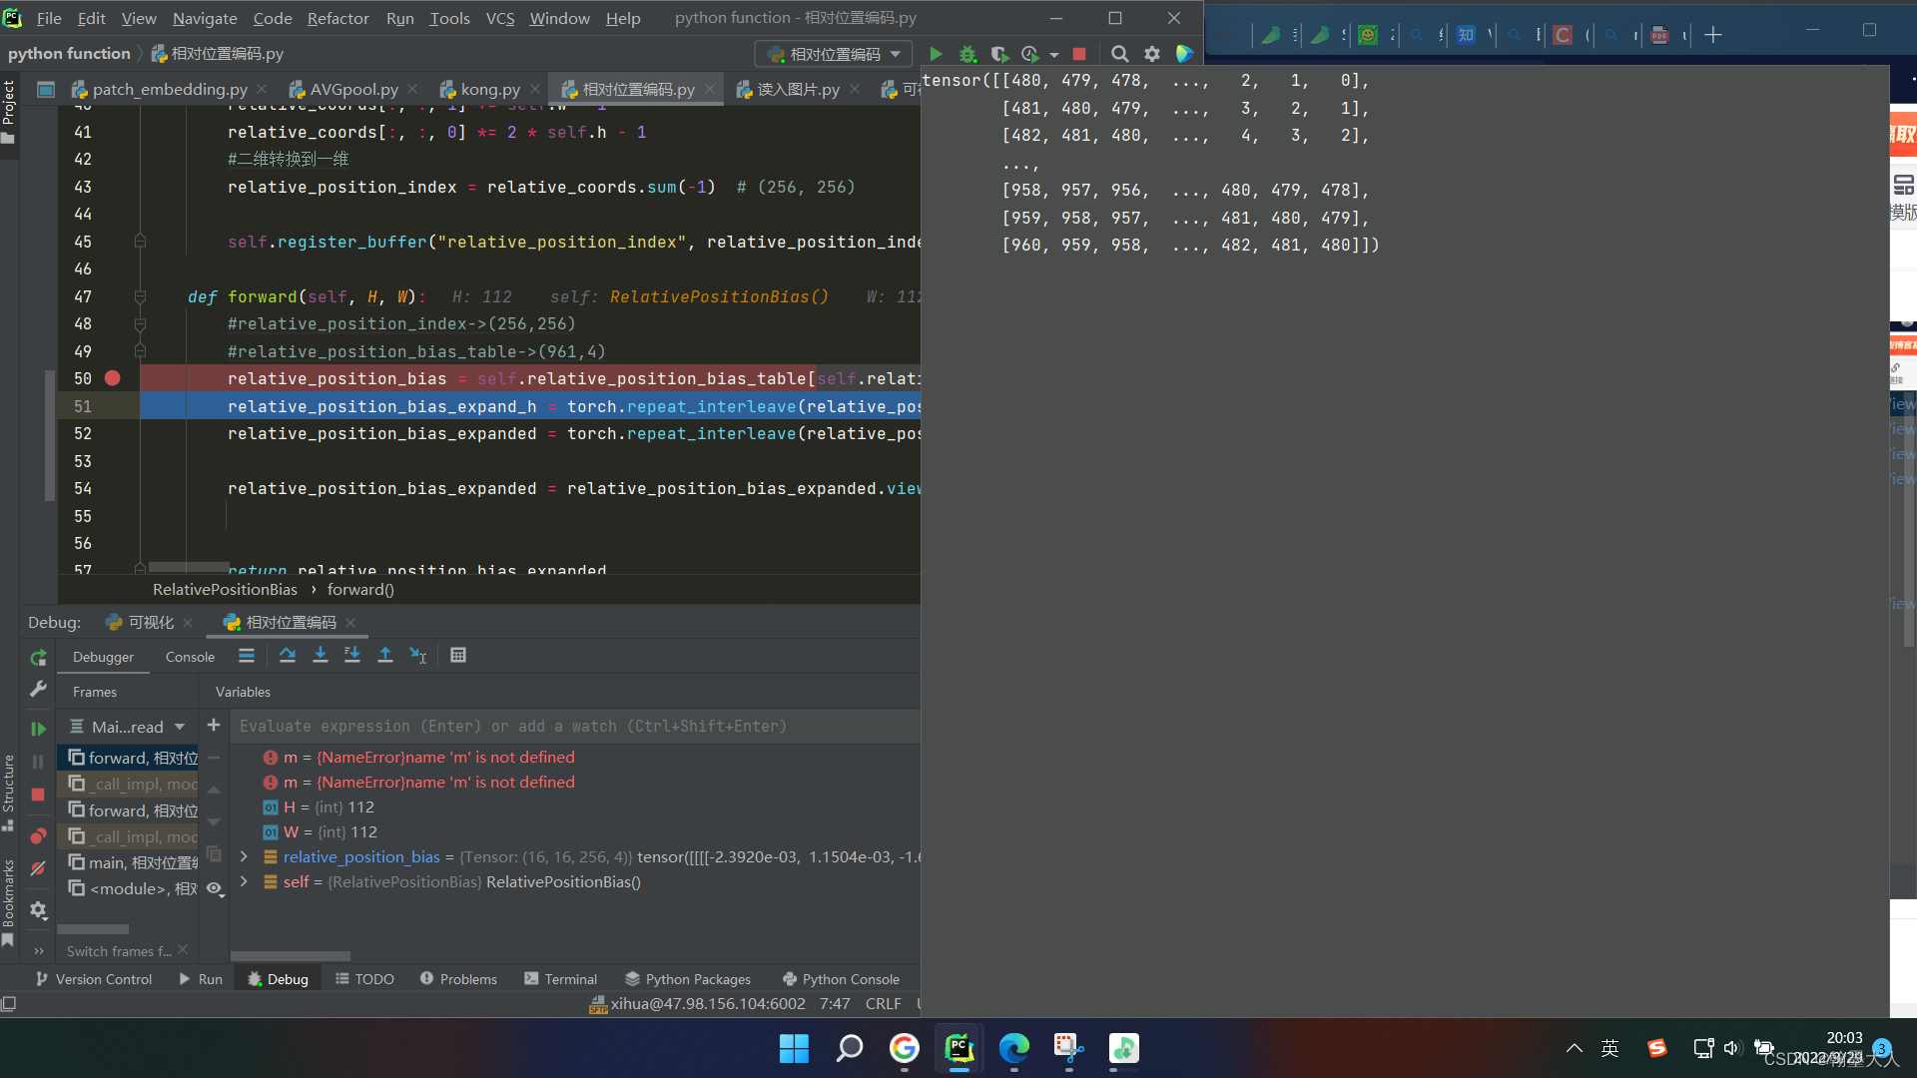Viewport: 1917px width, 1078px height.
Task: Open the run configuration dropdown
Action: click(834, 54)
